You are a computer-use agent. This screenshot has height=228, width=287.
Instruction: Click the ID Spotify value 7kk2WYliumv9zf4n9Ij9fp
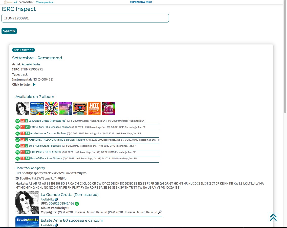pos(49,179)
